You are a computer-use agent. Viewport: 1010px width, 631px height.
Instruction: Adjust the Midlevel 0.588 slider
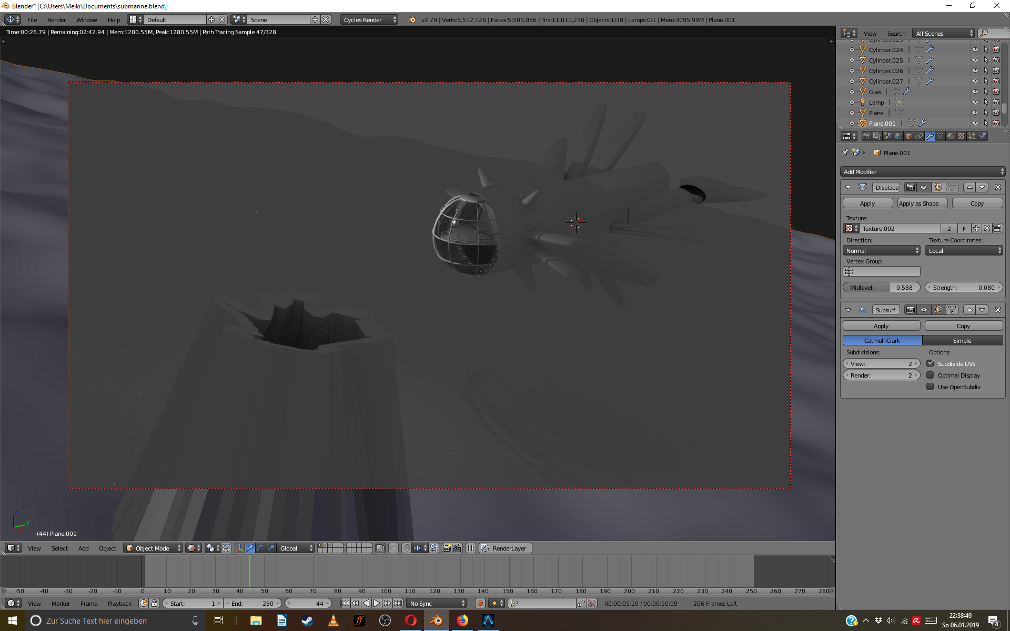882,287
